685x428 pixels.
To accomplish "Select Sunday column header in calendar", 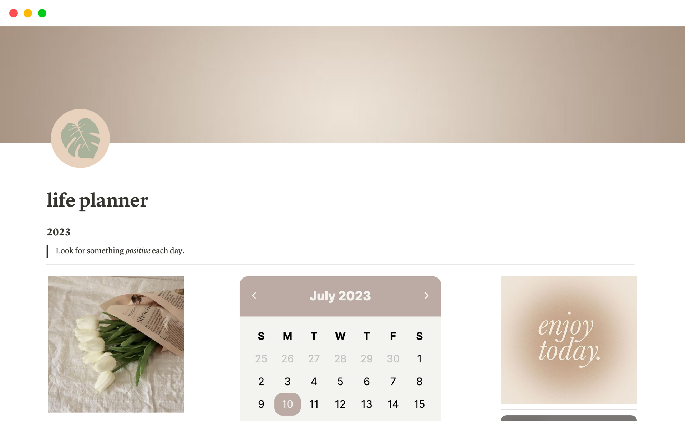I will (x=260, y=335).
